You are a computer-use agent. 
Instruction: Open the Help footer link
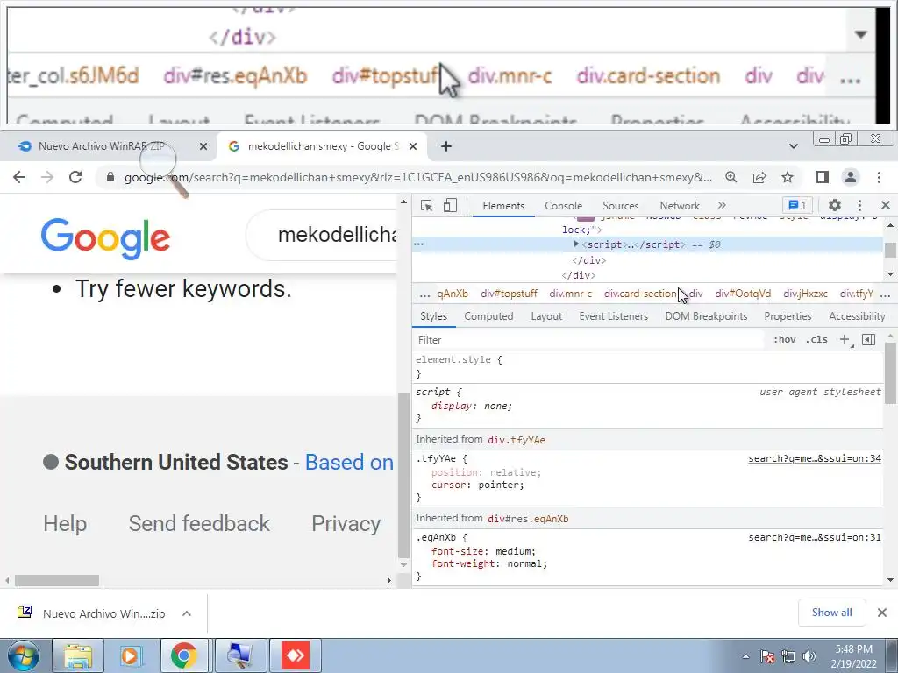click(x=65, y=524)
